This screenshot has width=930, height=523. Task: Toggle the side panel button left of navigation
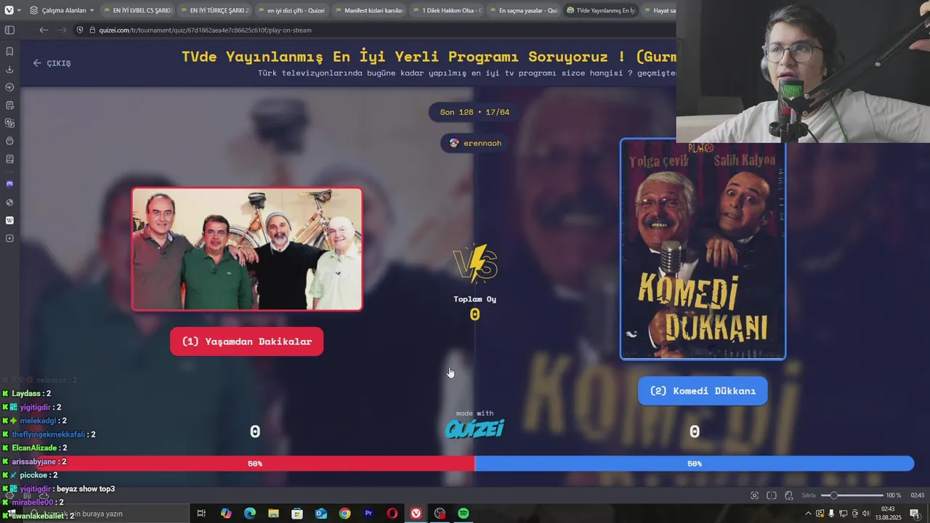[x=9, y=30]
